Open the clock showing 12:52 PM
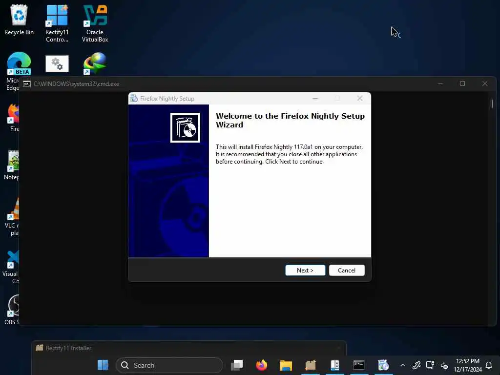This screenshot has height=375, width=500. pos(467,365)
